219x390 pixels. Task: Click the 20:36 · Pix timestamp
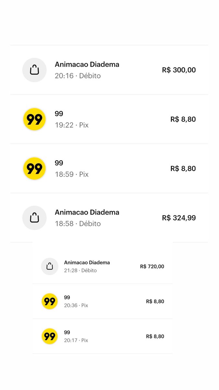pyautogui.click(x=76, y=305)
